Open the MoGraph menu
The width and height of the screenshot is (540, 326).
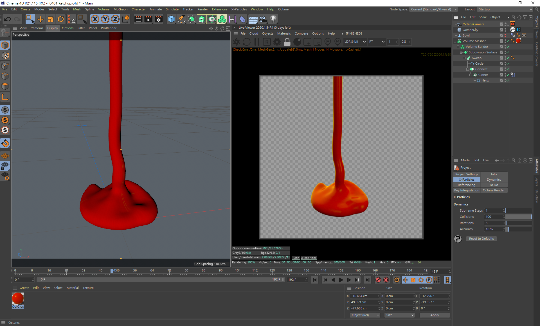click(120, 9)
